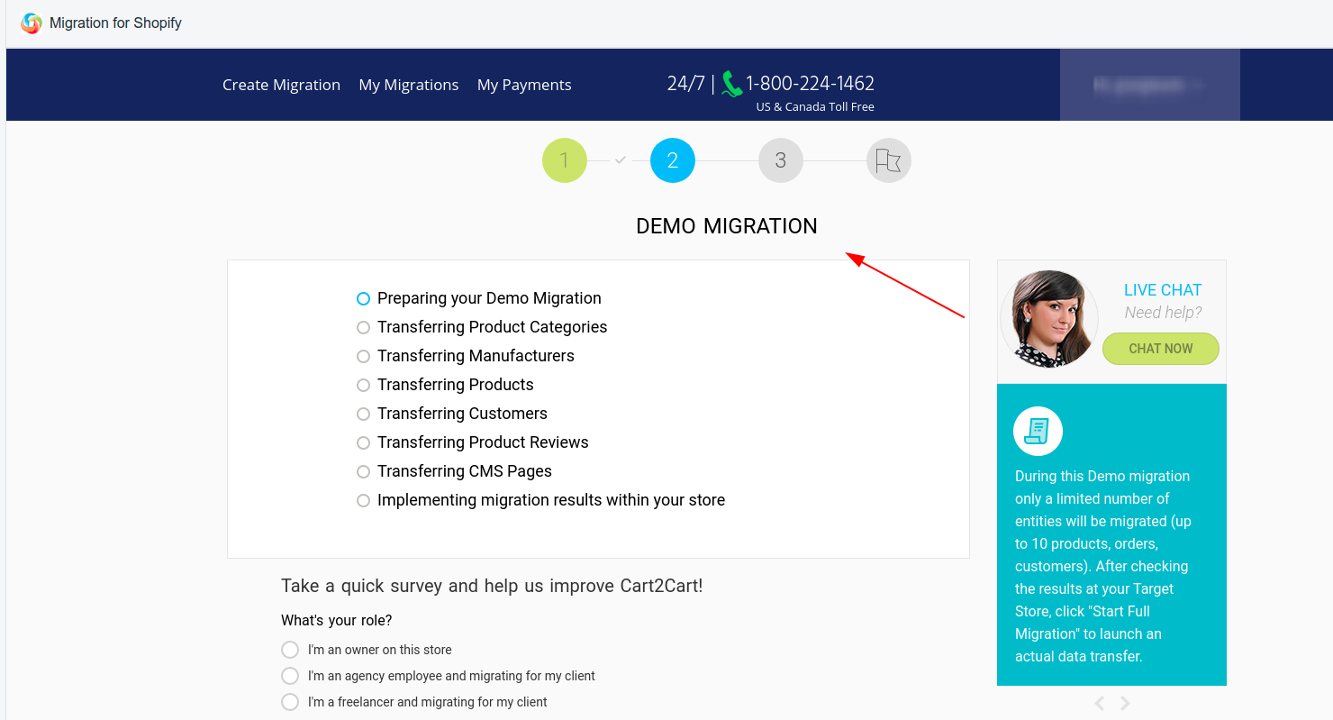Image resolution: width=1333 pixels, height=720 pixels.
Task: Click Transferring Products status circle
Action: (x=364, y=385)
